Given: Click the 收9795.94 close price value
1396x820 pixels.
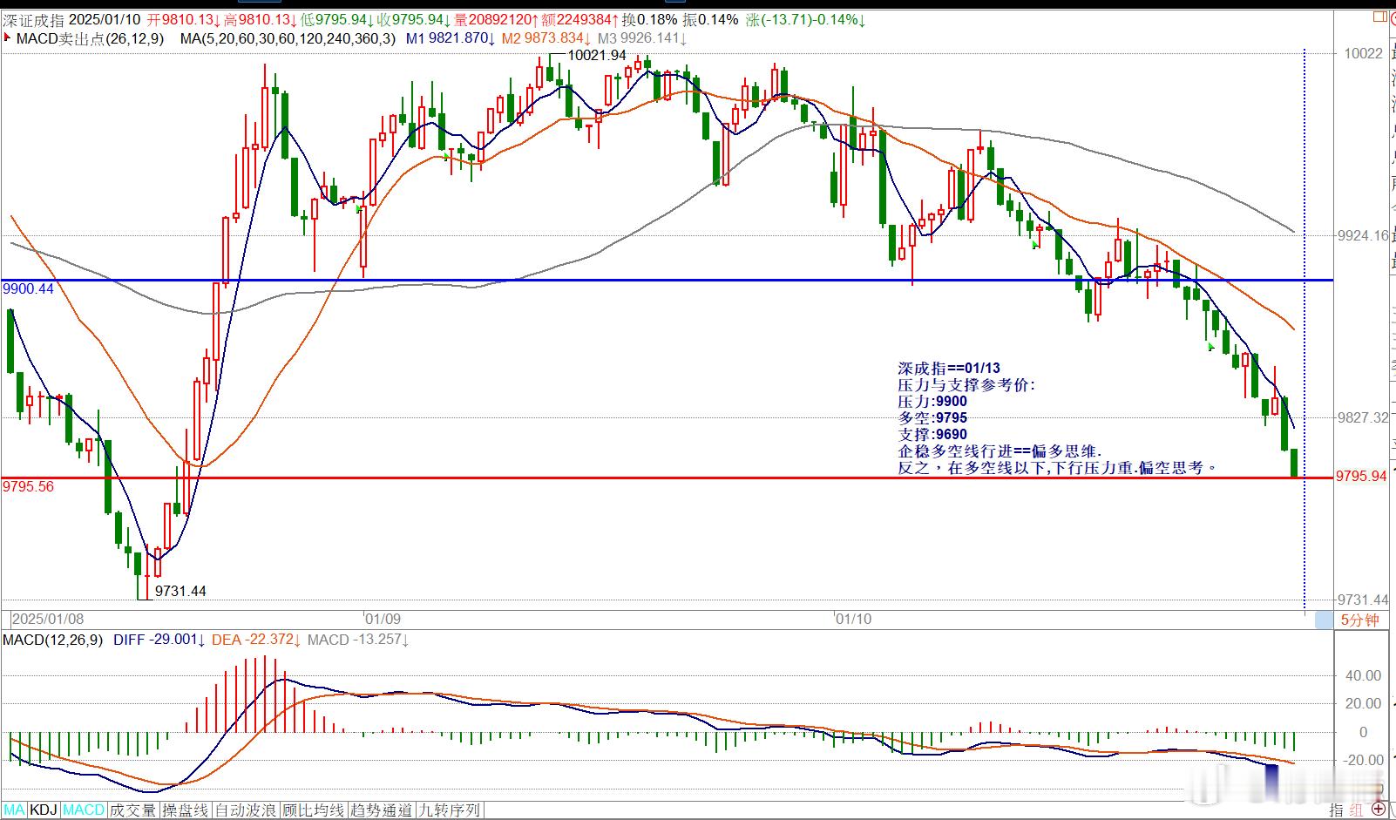Looking at the screenshot, I should pyautogui.click(x=414, y=20).
